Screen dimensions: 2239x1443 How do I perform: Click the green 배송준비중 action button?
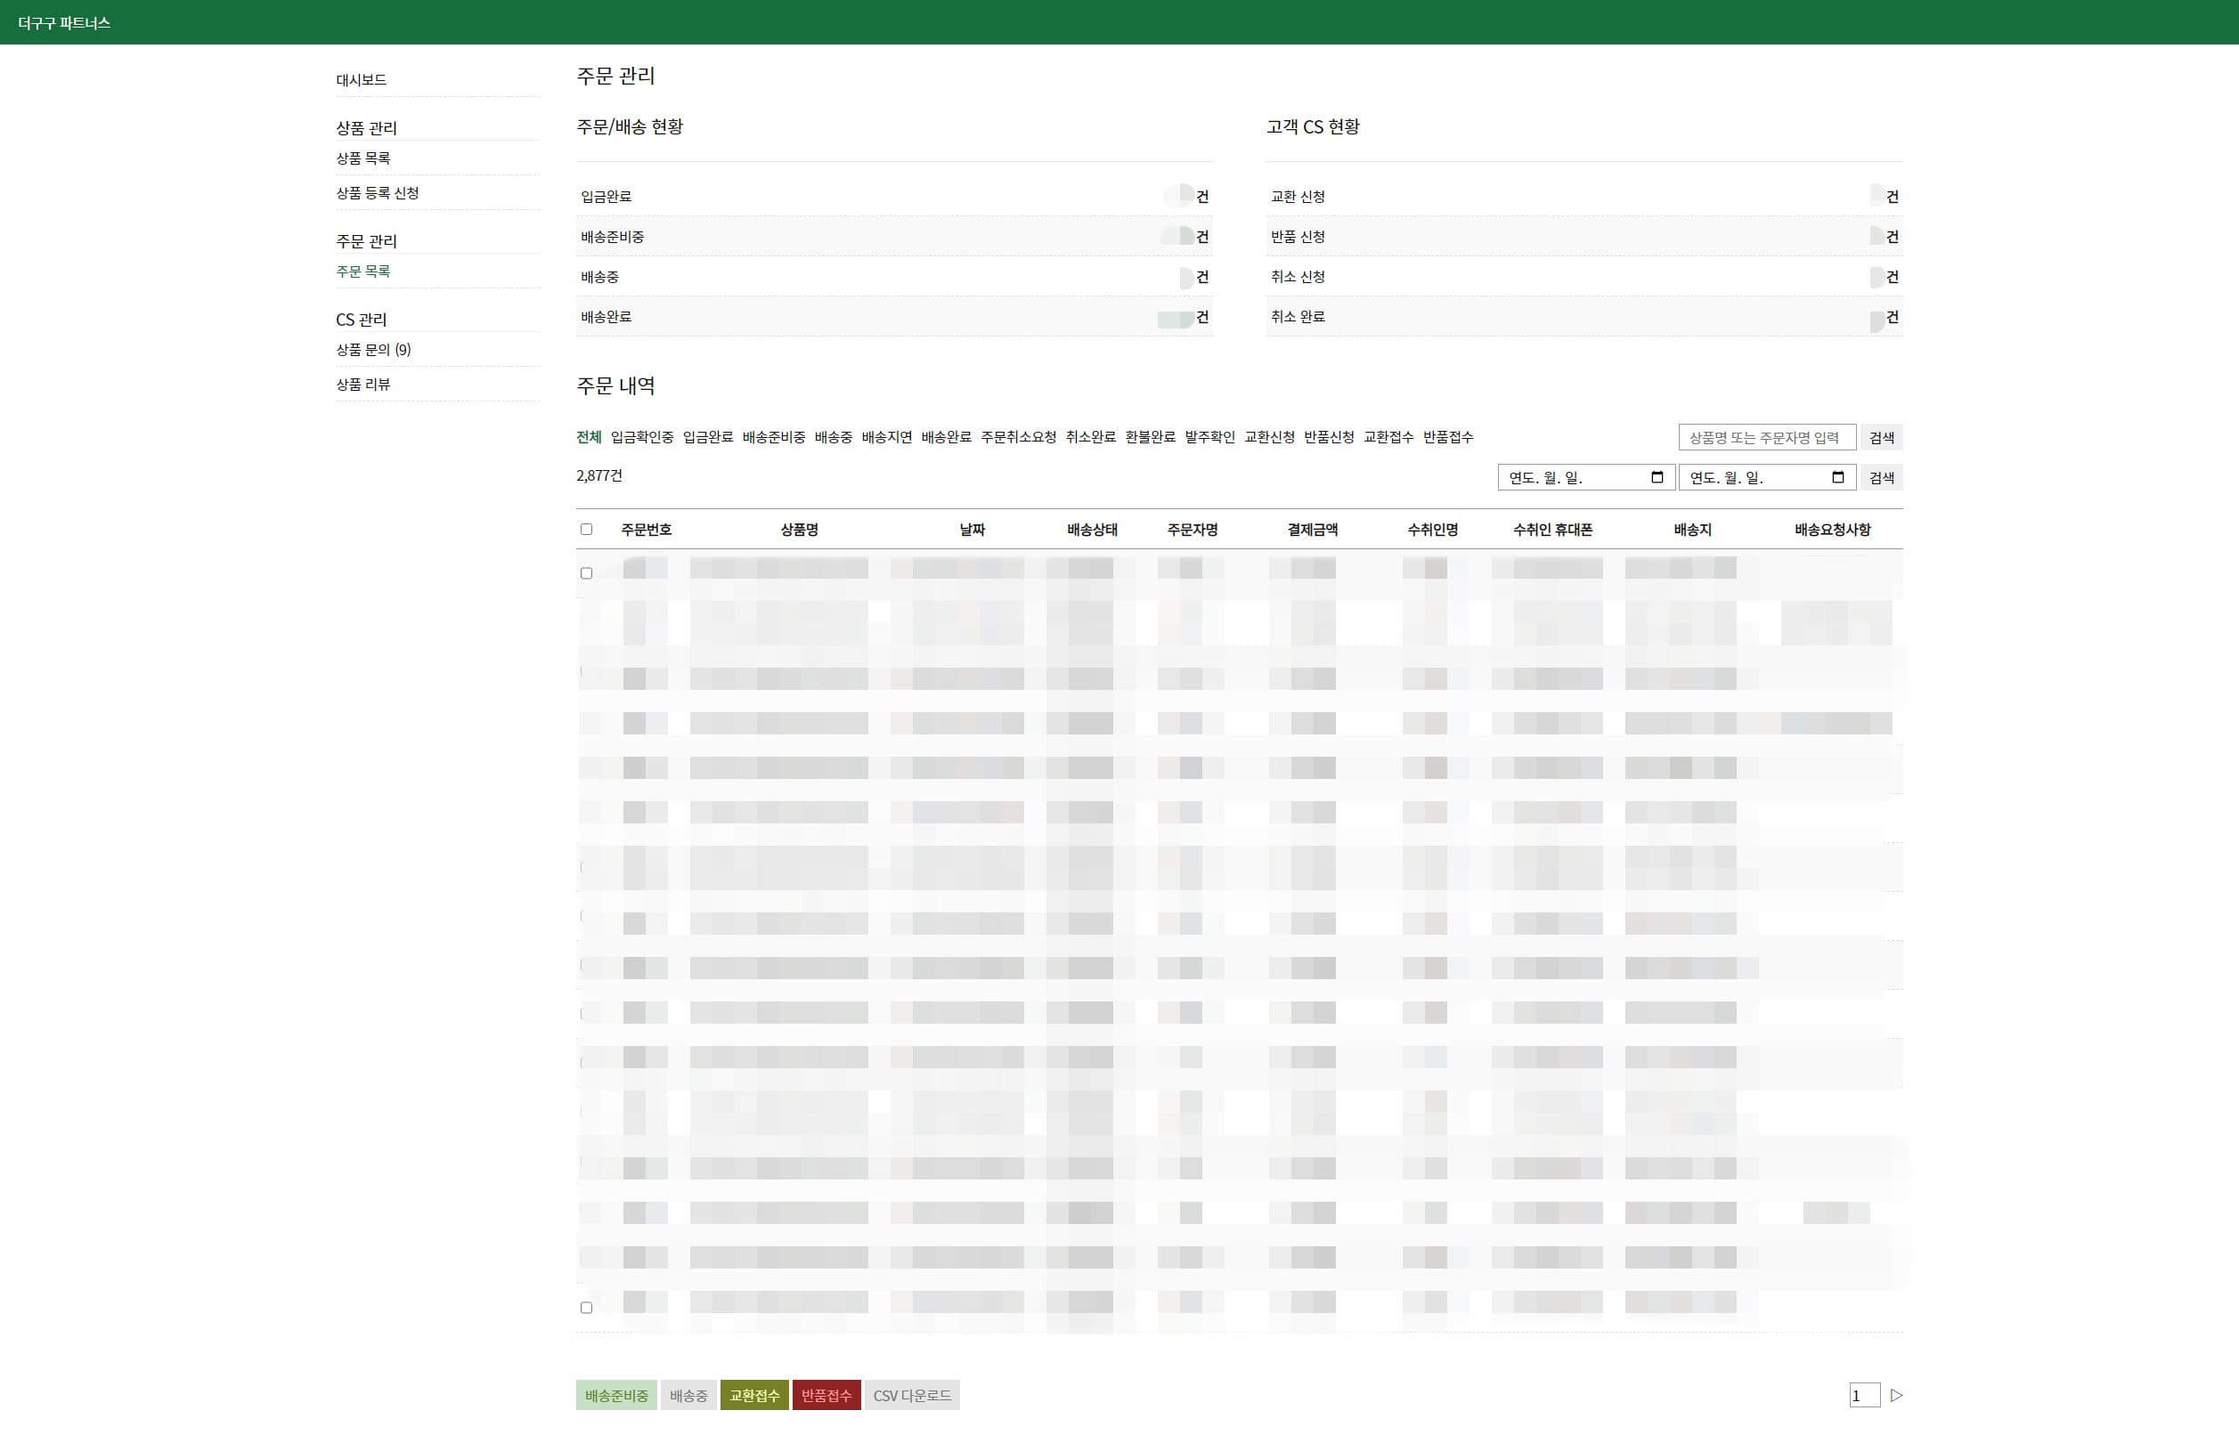(x=615, y=1395)
